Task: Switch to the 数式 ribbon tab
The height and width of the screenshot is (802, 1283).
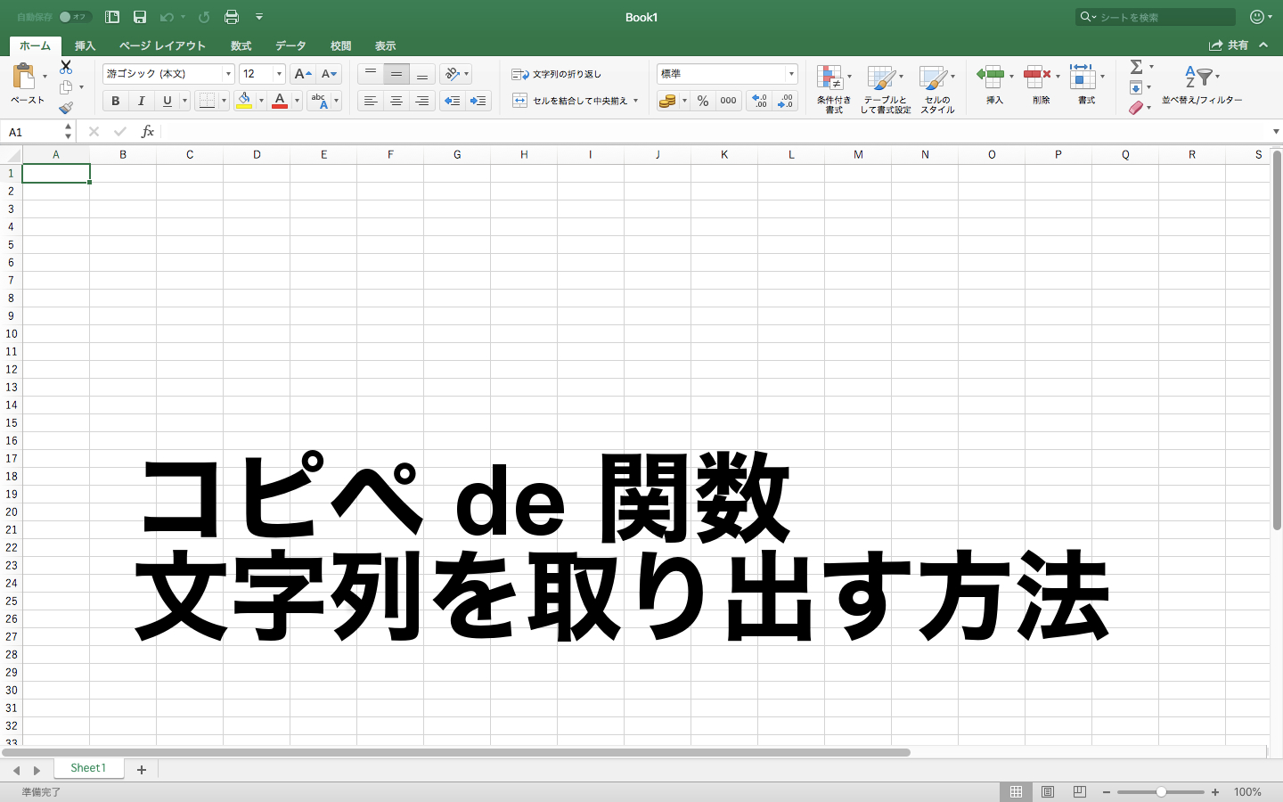Action: [240, 45]
